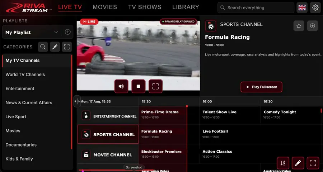Click the panel resize handle beside date
The image size is (323, 172).
point(77,101)
